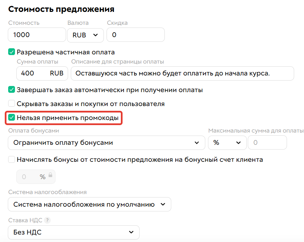The image size is (304, 242).
Task: Click the Система налогооблажения label
Action: (47, 192)
